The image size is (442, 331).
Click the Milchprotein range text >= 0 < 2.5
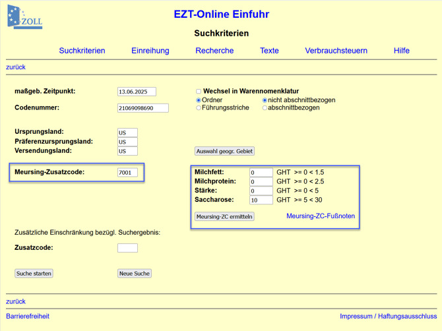click(x=309, y=182)
